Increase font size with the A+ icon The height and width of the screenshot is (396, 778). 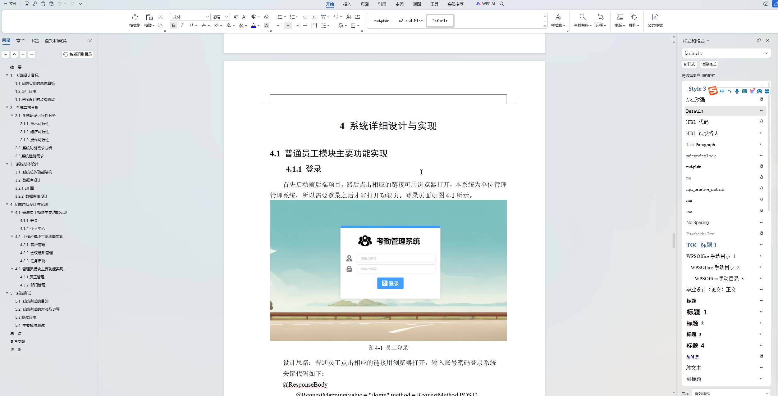pos(236,17)
